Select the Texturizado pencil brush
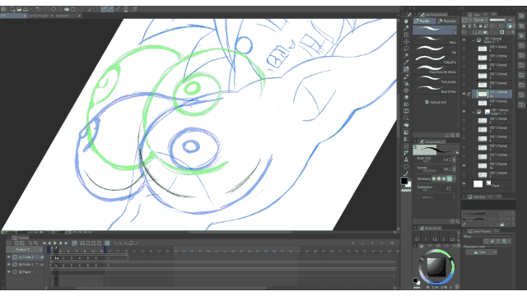 (435, 79)
